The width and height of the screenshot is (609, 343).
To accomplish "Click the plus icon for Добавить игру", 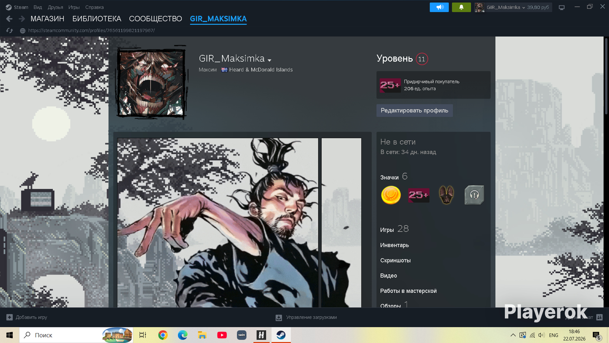I will (x=10, y=317).
